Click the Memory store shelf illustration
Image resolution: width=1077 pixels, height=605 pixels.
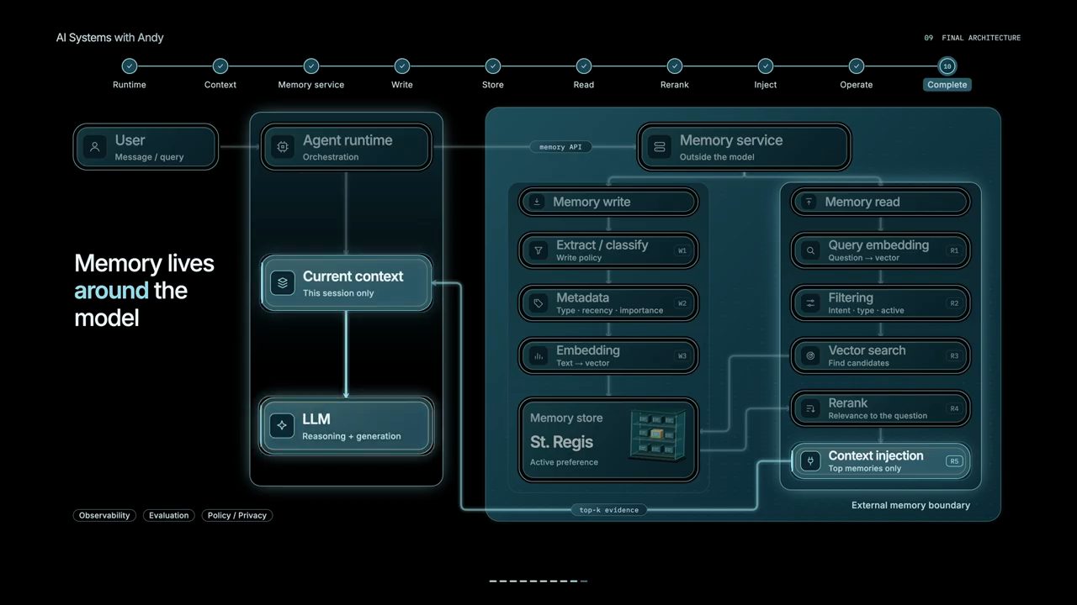(660, 434)
